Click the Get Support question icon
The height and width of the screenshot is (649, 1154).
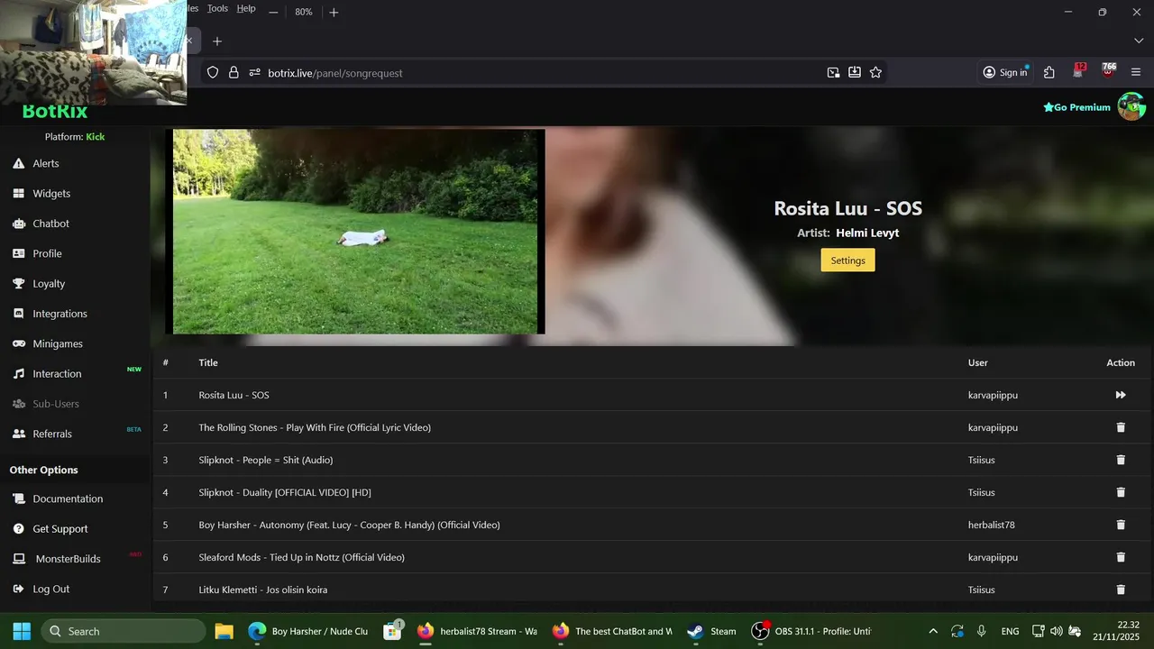click(18, 529)
